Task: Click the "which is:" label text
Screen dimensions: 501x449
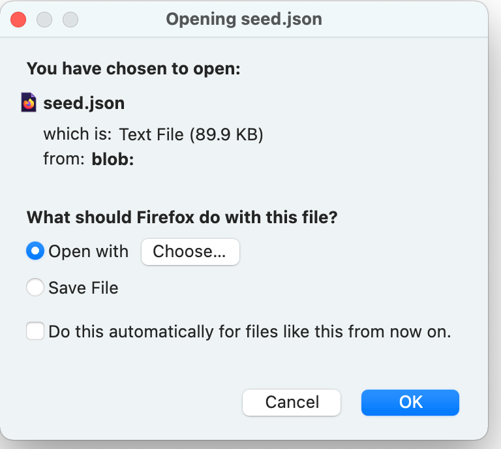Action: click(78, 135)
